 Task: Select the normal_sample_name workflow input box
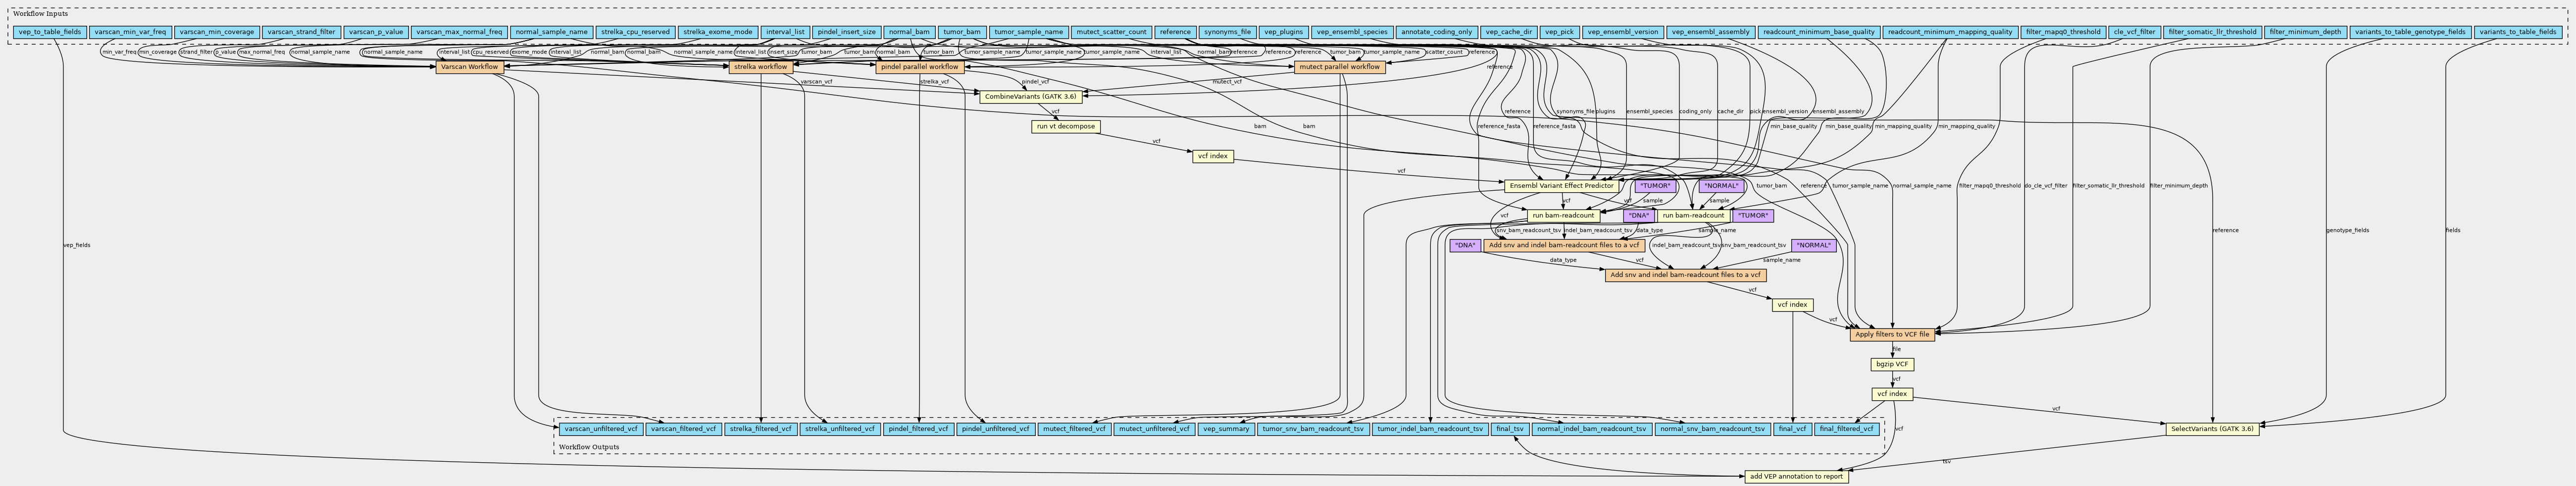(x=552, y=32)
